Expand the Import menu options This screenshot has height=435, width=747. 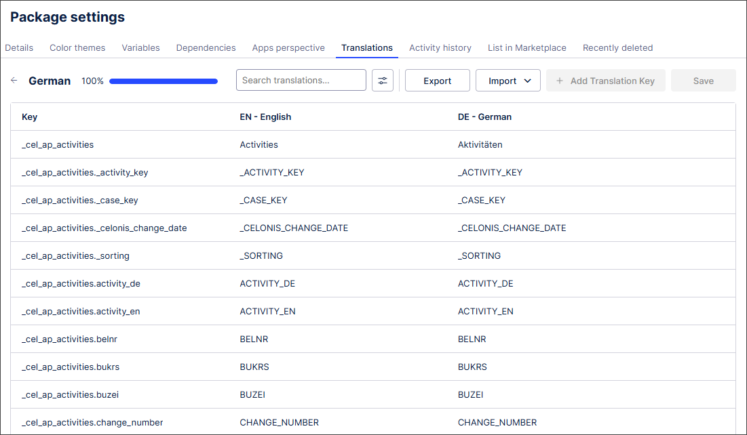507,80
